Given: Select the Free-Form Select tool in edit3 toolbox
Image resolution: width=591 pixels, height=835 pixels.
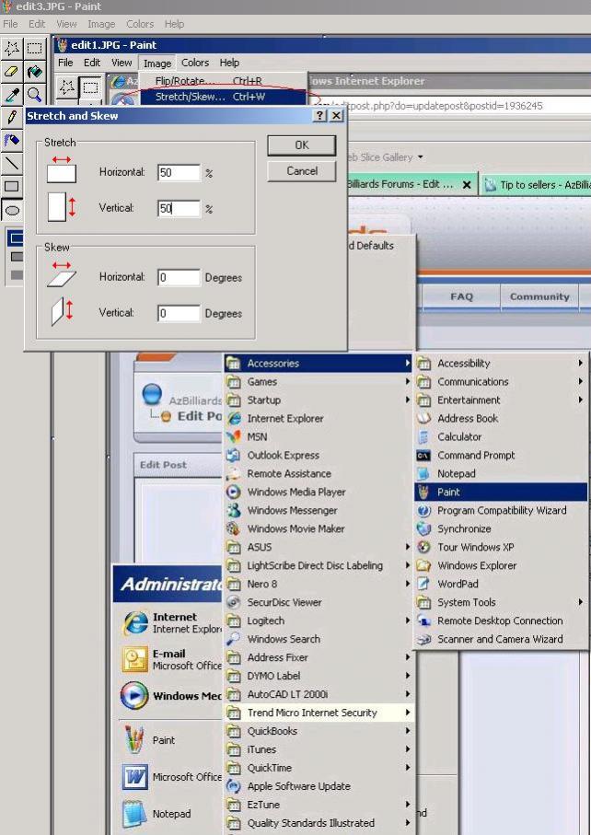Looking at the screenshot, I should pos(12,49).
